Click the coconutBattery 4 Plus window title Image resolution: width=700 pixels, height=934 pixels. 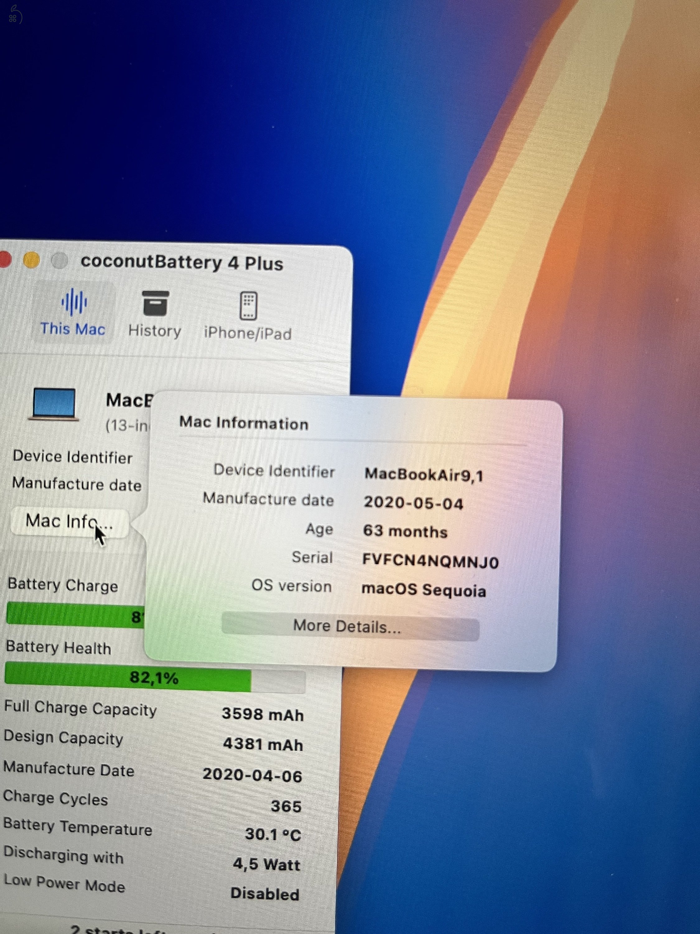tap(182, 263)
